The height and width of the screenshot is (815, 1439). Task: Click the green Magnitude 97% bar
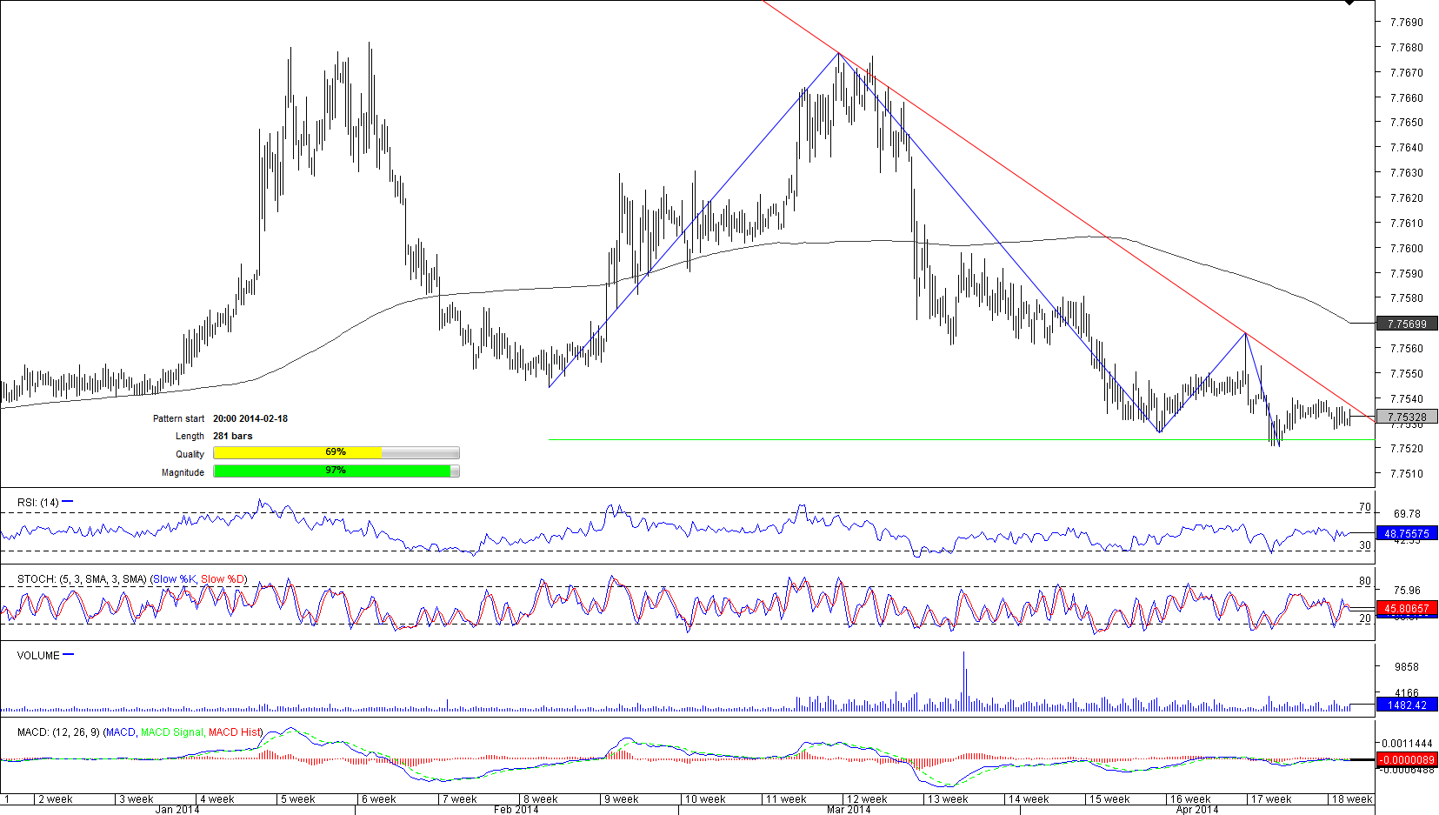coord(331,471)
